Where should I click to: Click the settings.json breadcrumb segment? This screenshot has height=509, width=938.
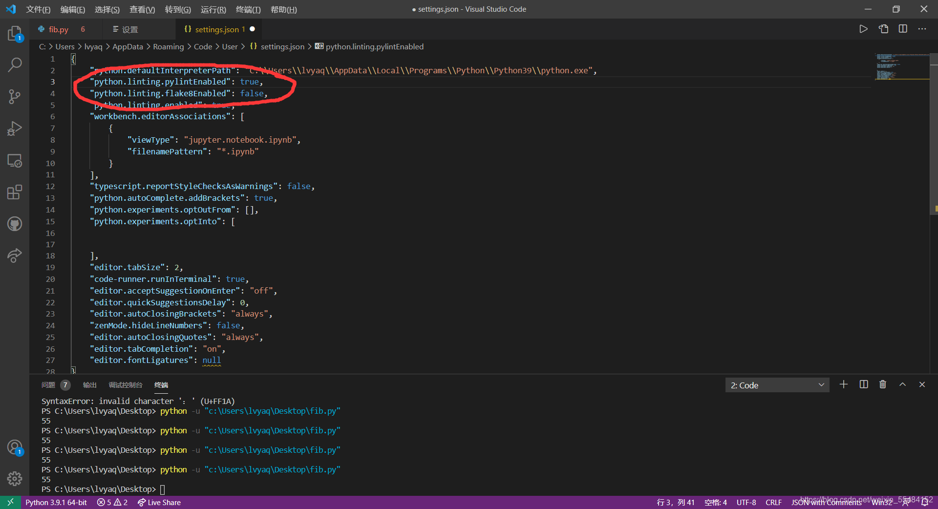[277, 46]
